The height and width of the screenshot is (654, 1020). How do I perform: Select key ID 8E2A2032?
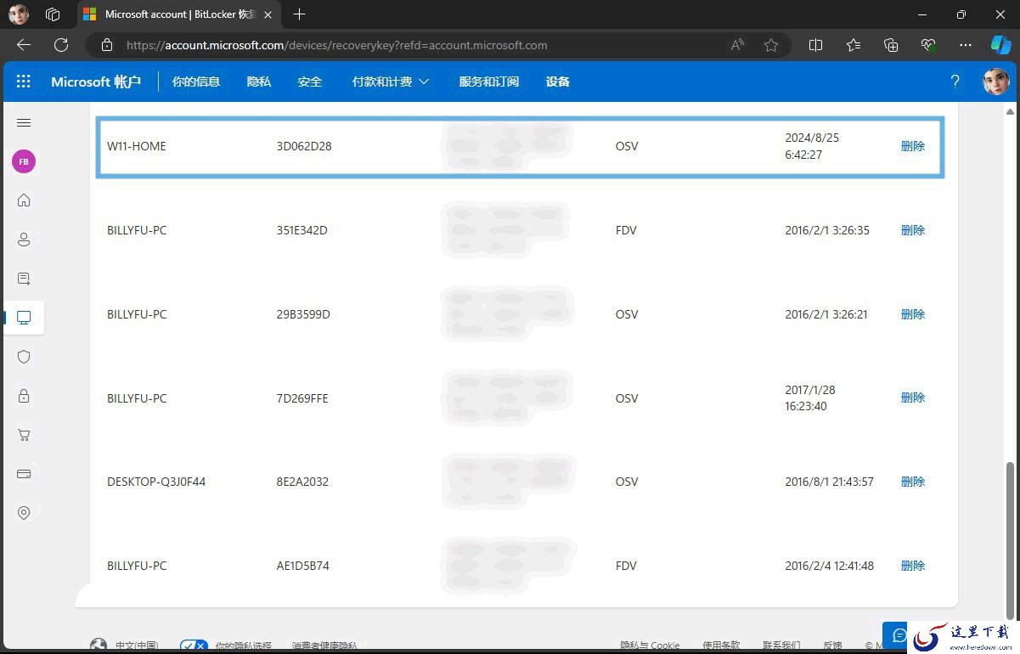(302, 482)
